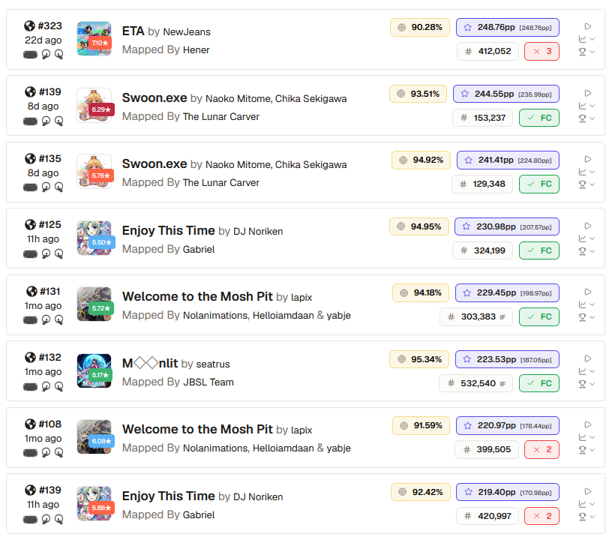Click the 94.95% accuracy badge
The height and width of the screenshot is (540, 612).
(x=419, y=226)
